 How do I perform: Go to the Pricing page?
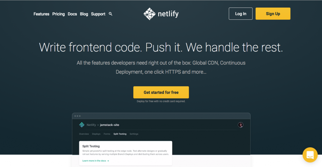[x=58, y=14]
